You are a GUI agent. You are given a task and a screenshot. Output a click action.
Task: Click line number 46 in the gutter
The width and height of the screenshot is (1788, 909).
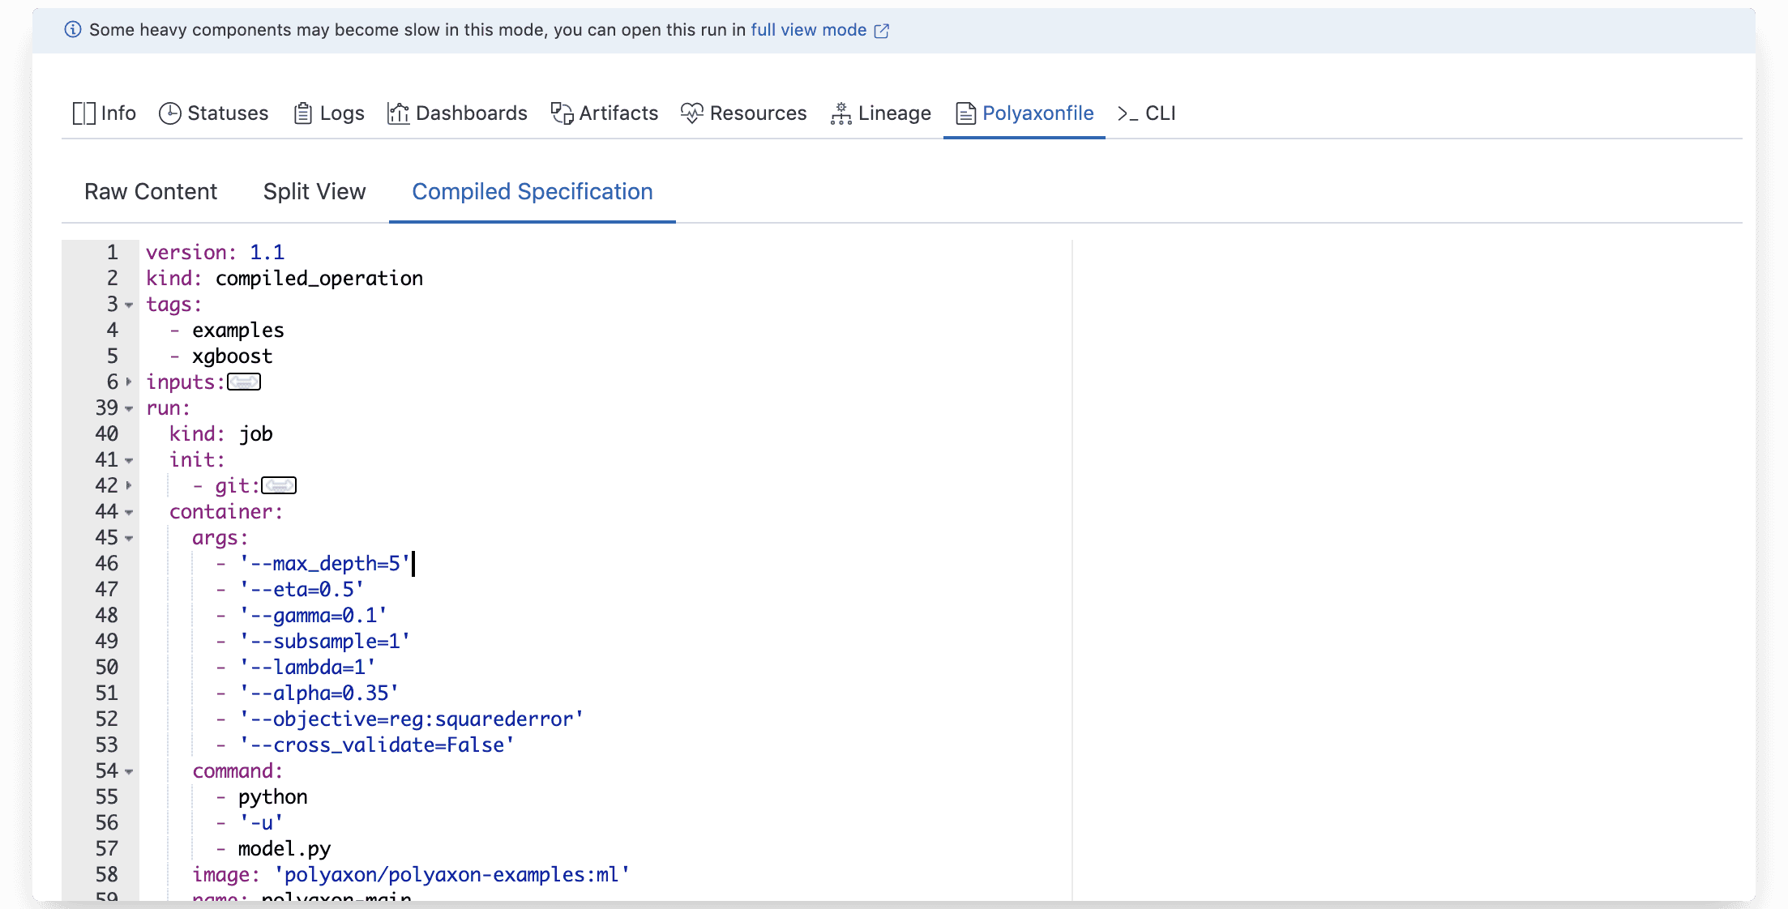(107, 563)
